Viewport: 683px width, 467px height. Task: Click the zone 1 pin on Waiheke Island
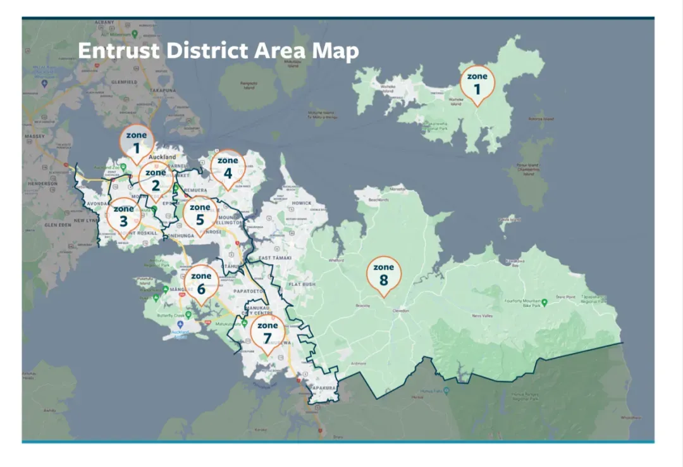(477, 85)
